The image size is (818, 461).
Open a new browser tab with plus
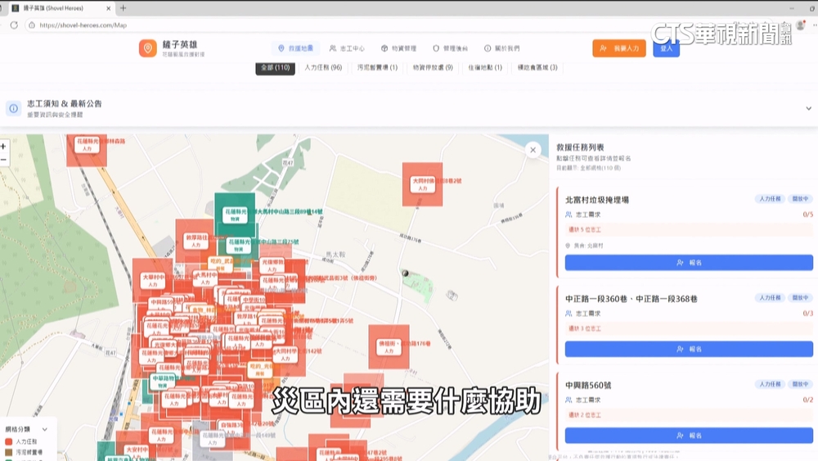[124, 8]
